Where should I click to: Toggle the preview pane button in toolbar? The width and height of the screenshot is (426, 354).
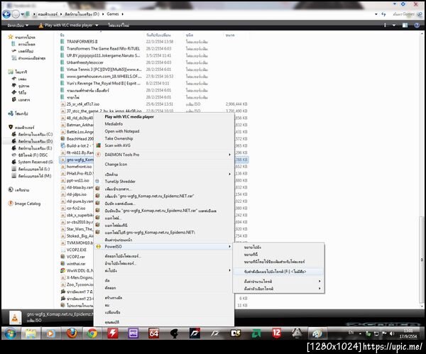coord(405,26)
